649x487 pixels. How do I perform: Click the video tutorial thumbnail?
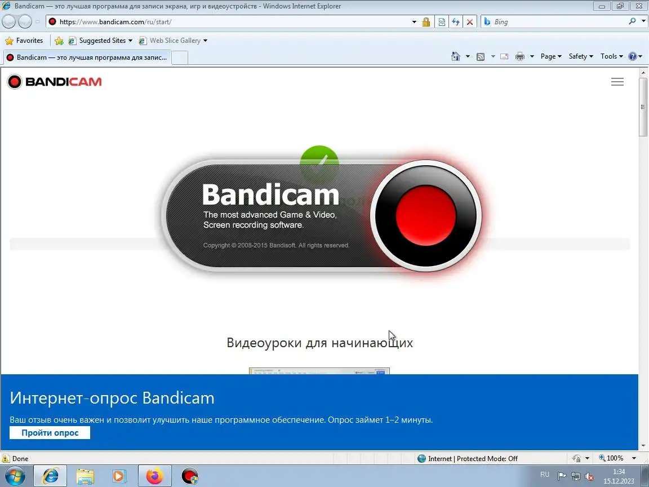click(319, 371)
